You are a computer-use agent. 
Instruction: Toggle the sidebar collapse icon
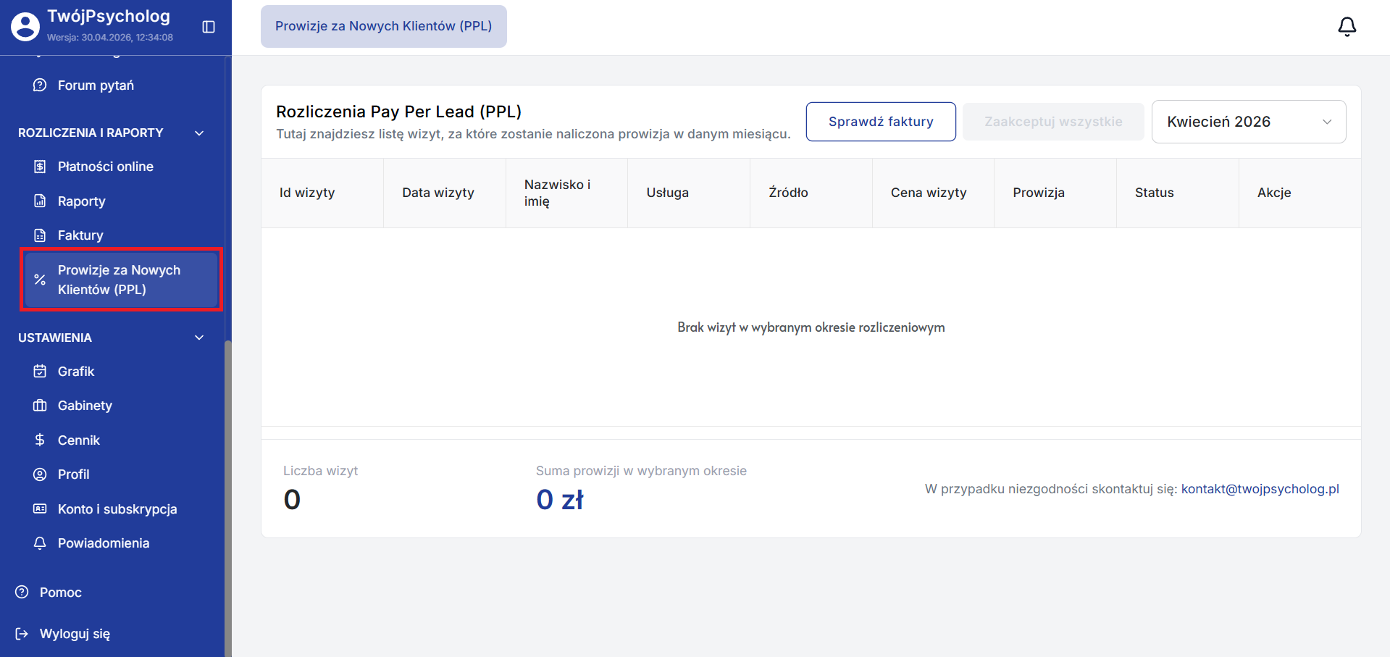pos(209,27)
